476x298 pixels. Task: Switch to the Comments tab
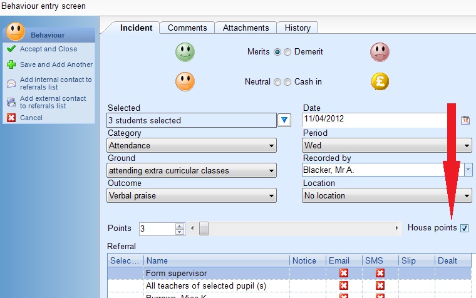tap(187, 28)
